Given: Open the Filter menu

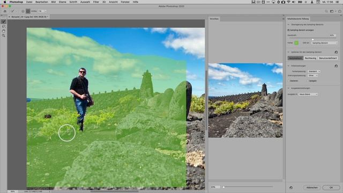Looking at the screenshot, I should pos(96,2).
